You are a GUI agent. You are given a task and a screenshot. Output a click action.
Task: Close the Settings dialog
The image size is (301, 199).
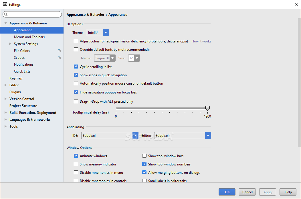[296, 4]
